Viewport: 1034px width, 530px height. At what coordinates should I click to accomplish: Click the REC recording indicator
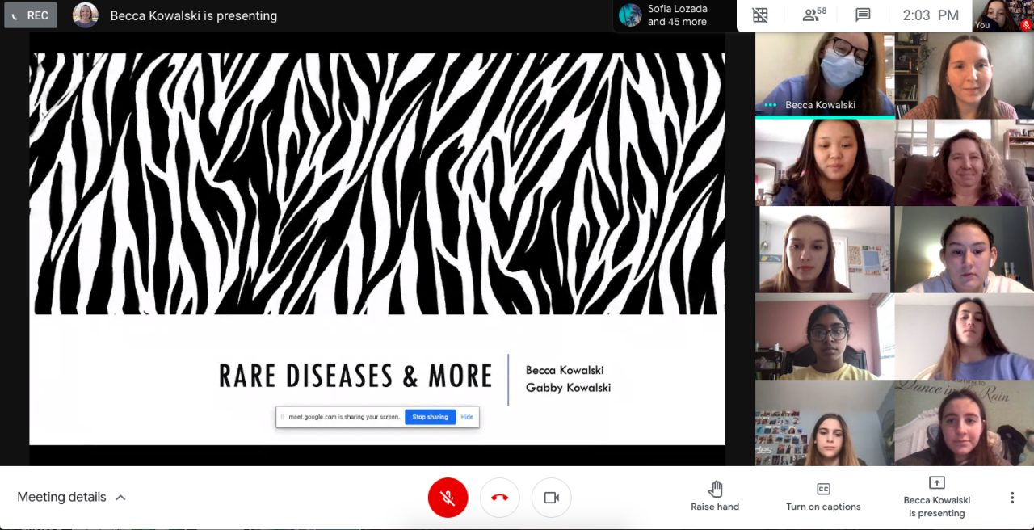[x=31, y=15]
